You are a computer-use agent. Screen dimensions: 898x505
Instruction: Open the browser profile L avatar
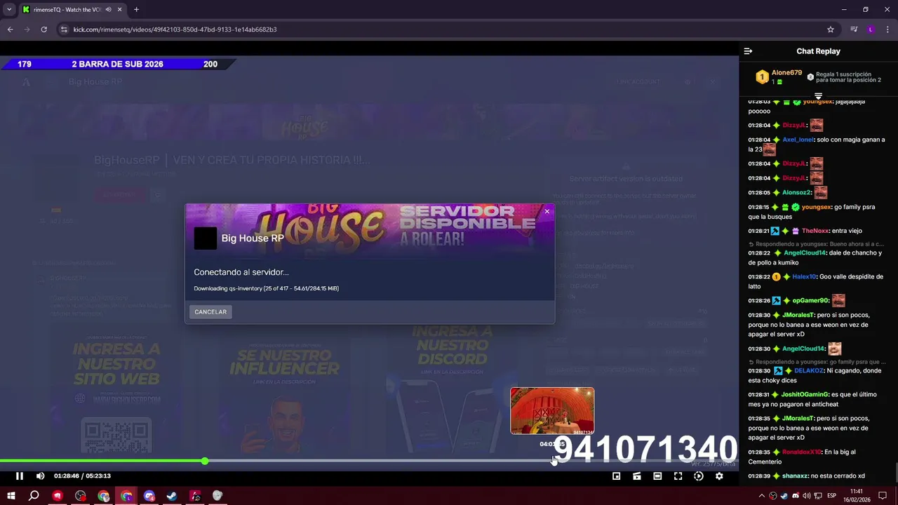click(871, 29)
